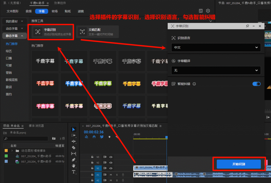Open the 识别语言 language dropdown

[216, 48]
